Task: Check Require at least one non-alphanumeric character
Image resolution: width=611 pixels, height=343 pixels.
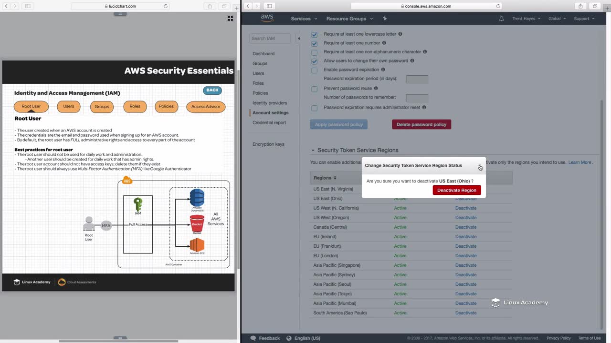Action: pyautogui.click(x=314, y=52)
